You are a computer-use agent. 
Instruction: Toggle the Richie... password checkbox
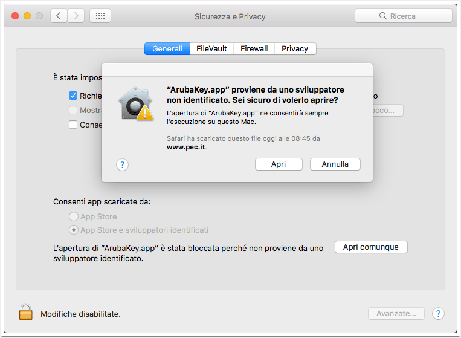tap(73, 96)
